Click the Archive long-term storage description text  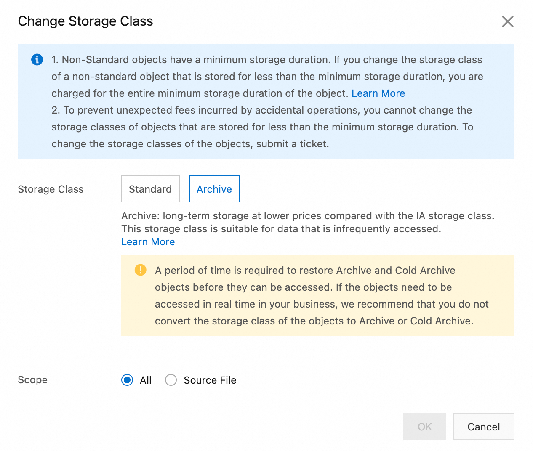(x=308, y=222)
